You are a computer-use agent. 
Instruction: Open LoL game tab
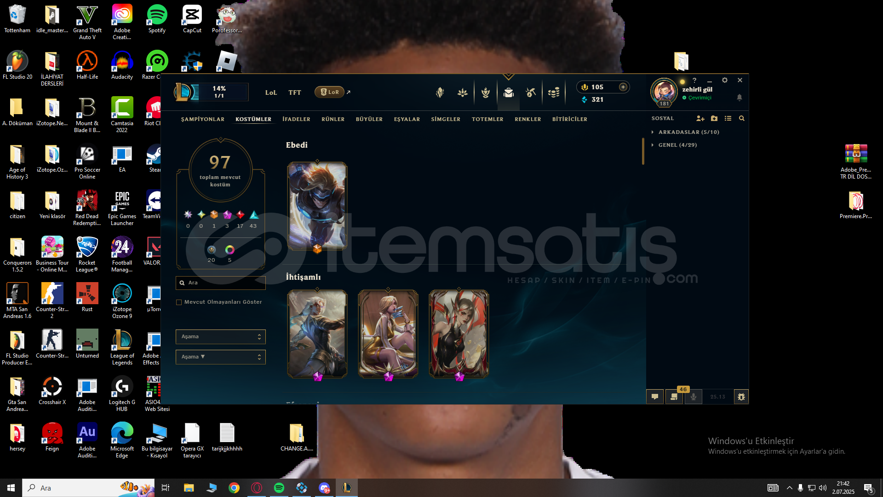point(271,92)
